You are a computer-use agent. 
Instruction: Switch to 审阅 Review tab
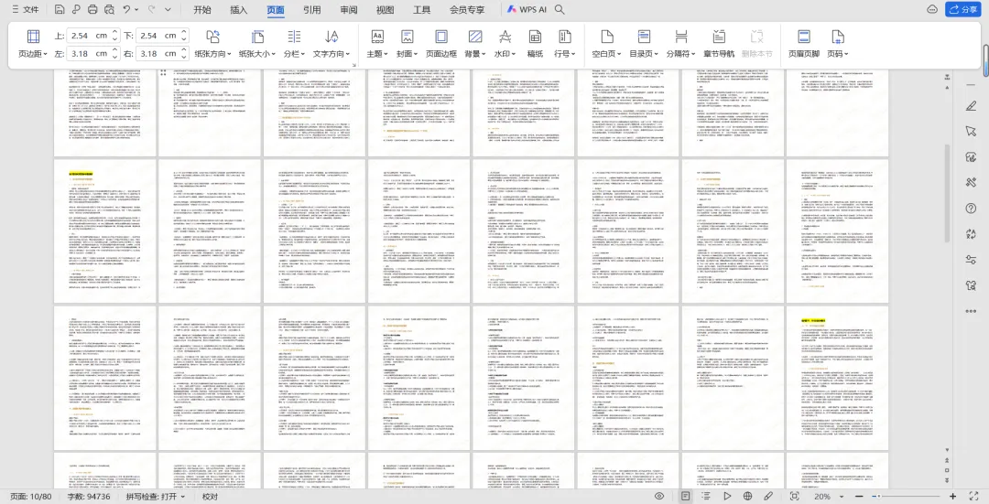(348, 9)
